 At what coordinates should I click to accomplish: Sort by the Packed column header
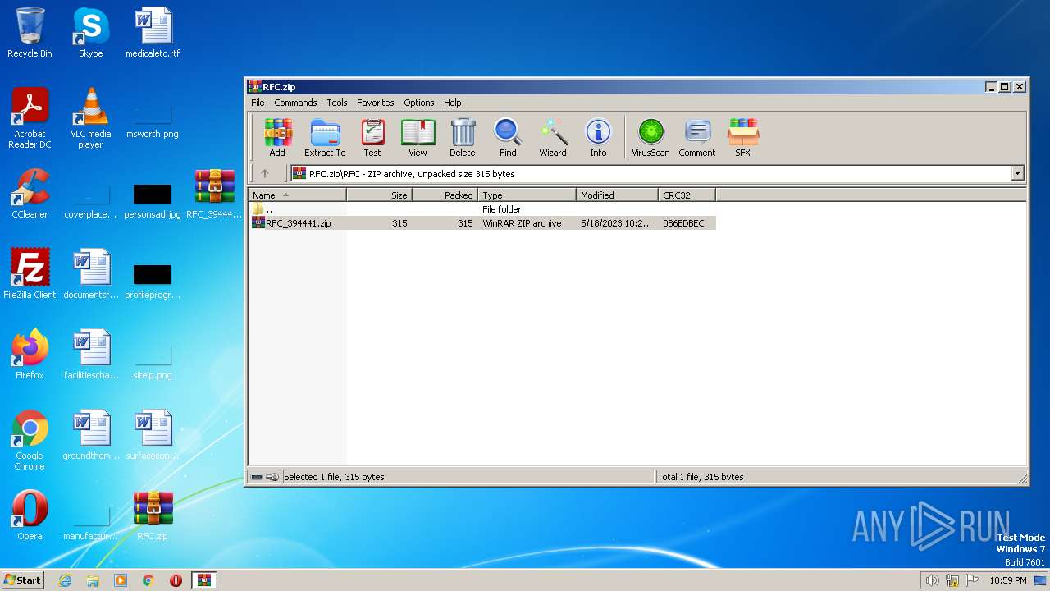point(445,195)
